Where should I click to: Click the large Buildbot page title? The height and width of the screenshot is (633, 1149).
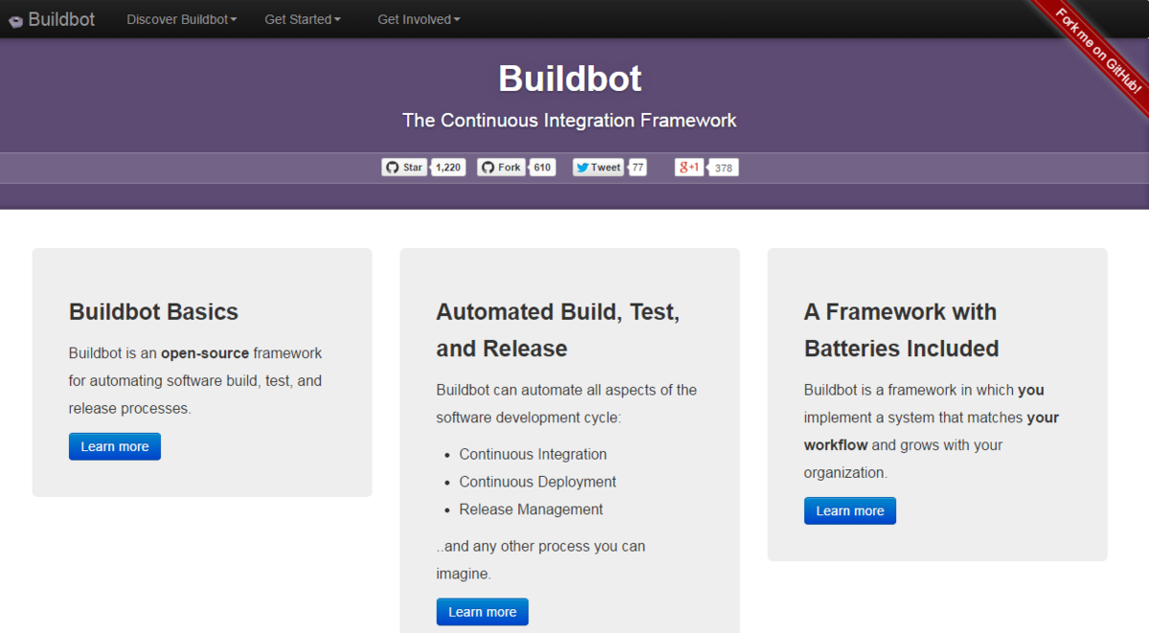(x=571, y=79)
